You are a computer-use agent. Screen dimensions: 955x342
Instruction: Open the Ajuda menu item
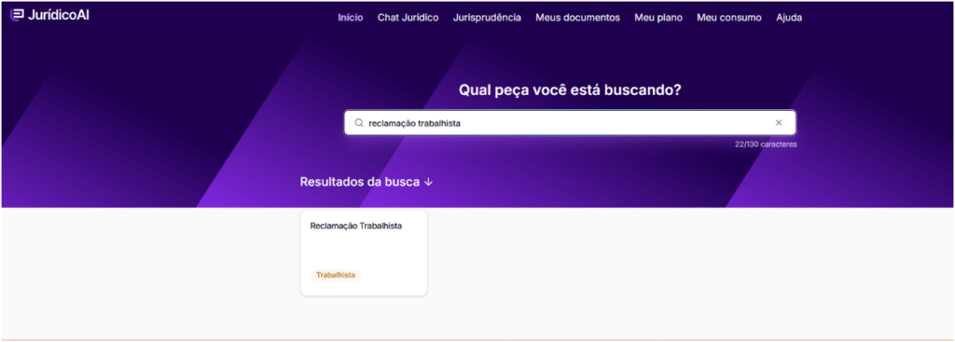point(789,18)
